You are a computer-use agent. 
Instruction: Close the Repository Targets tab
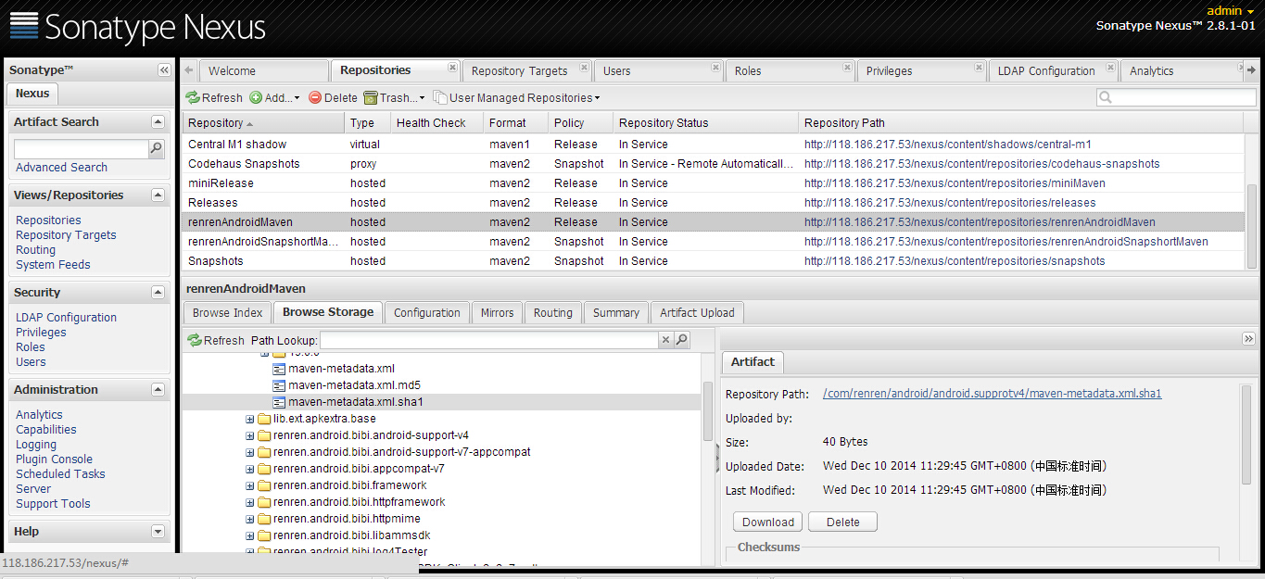(585, 68)
